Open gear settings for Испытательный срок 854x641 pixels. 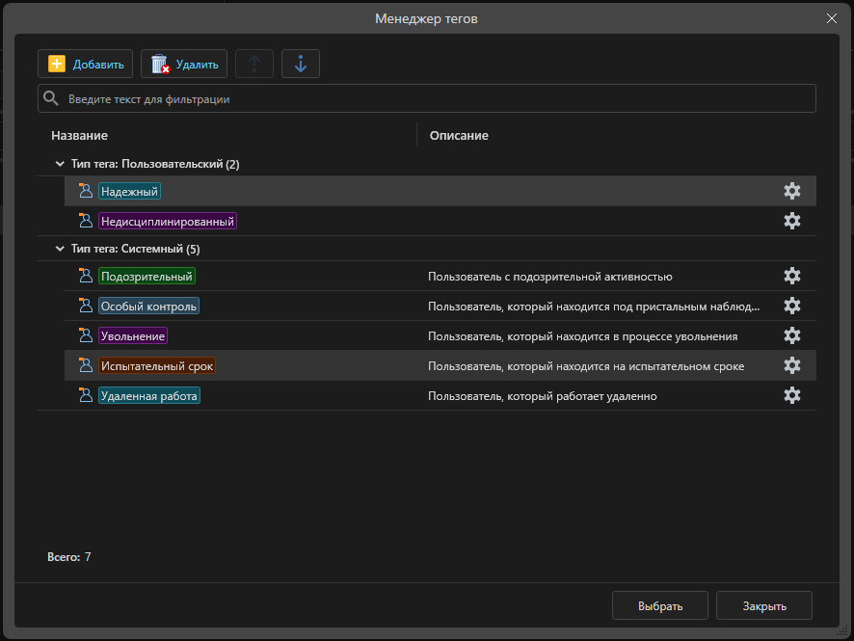point(791,365)
